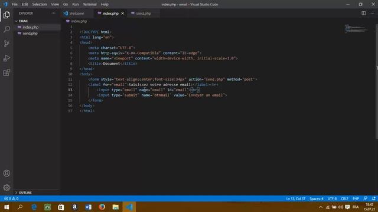The image size is (378, 212).
Task: Click the split editor right icon
Action: pyautogui.click(x=363, y=13)
